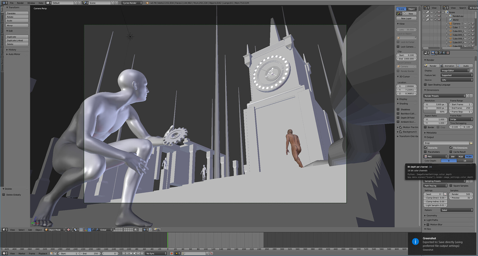
Task: Click the screen layout browse icon in top bar
Action: 48,3
